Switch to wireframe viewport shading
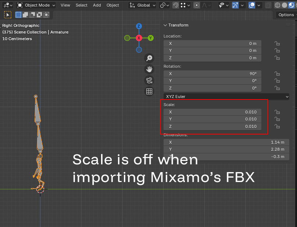The image size is (297, 227). point(277,5)
